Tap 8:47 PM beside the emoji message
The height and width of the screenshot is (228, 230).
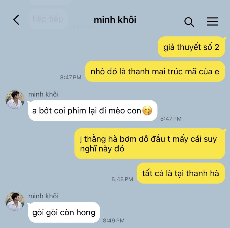[x=171, y=119]
